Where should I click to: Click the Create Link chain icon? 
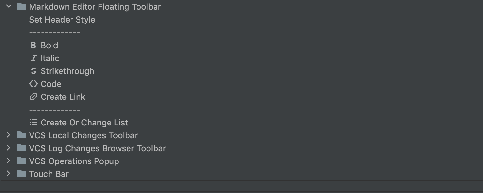33,97
